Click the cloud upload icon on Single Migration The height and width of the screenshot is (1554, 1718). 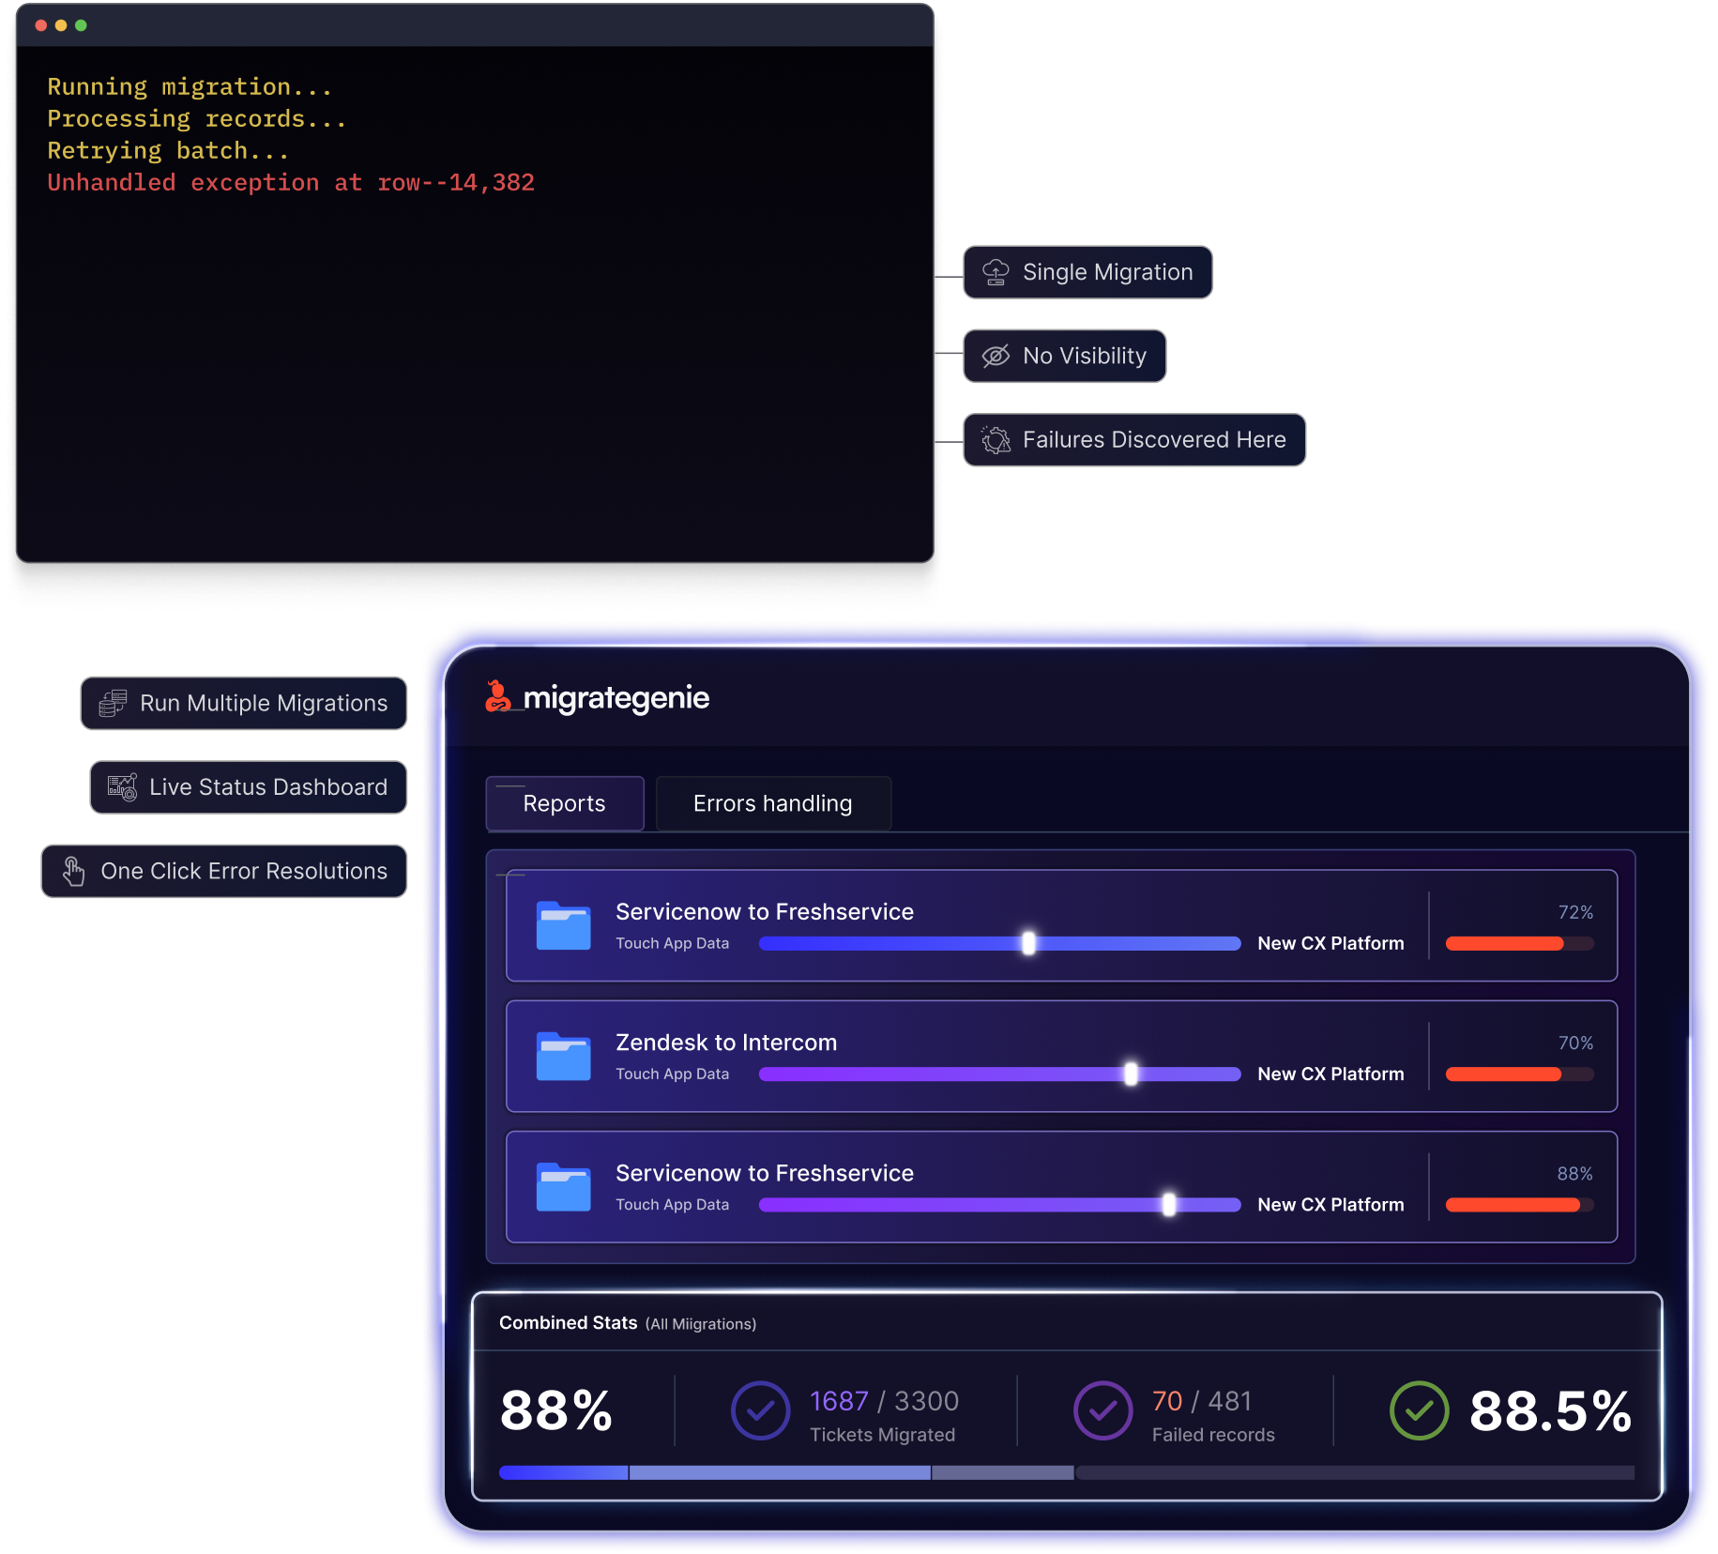coord(996,272)
